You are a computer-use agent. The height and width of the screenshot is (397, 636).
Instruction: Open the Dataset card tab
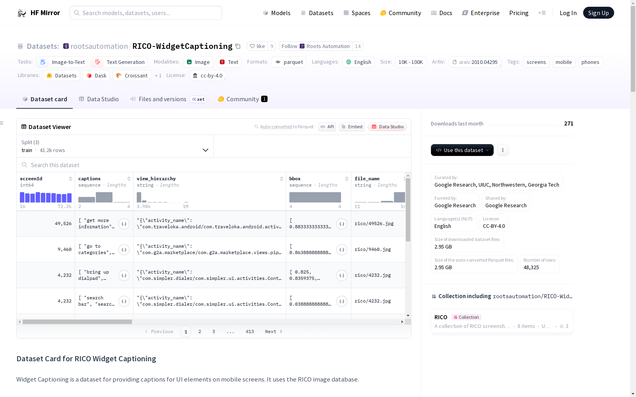coord(45,99)
